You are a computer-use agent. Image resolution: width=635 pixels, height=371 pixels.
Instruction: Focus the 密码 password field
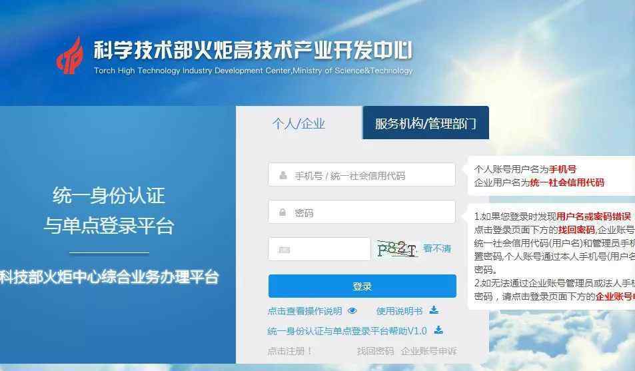(x=362, y=212)
